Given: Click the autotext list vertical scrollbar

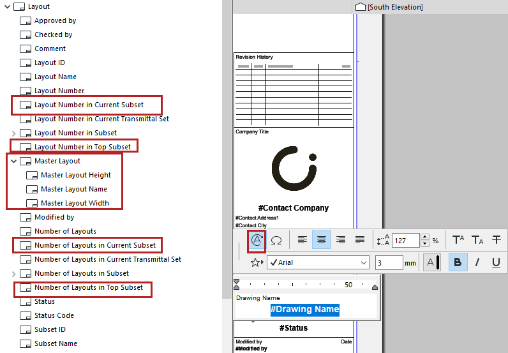Looking at the screenshot, I should click(227, 149).
